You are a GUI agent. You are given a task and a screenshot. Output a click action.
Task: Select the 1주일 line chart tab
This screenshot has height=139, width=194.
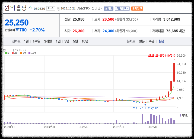[36, 41]
